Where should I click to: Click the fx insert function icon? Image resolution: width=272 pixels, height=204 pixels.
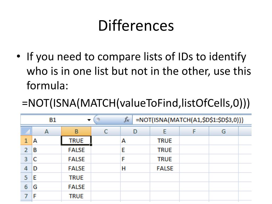[127, 120]
